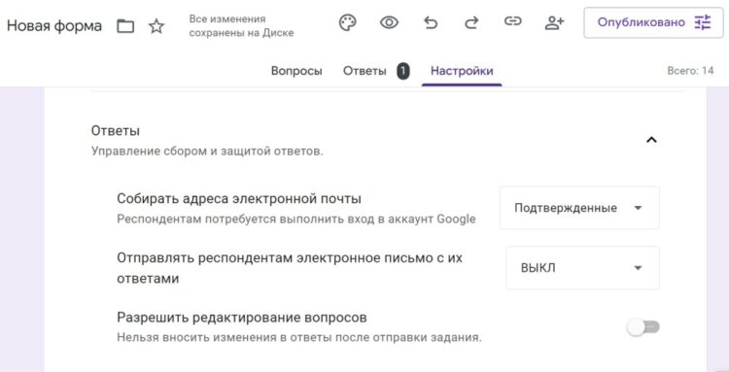729x372 pixels.
Task: Redo the last undone change
Action: point(471,22)
